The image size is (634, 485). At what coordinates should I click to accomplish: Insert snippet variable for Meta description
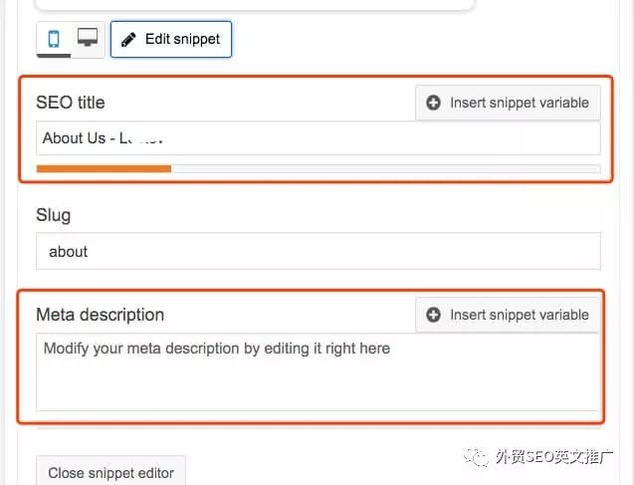(508, 315)
